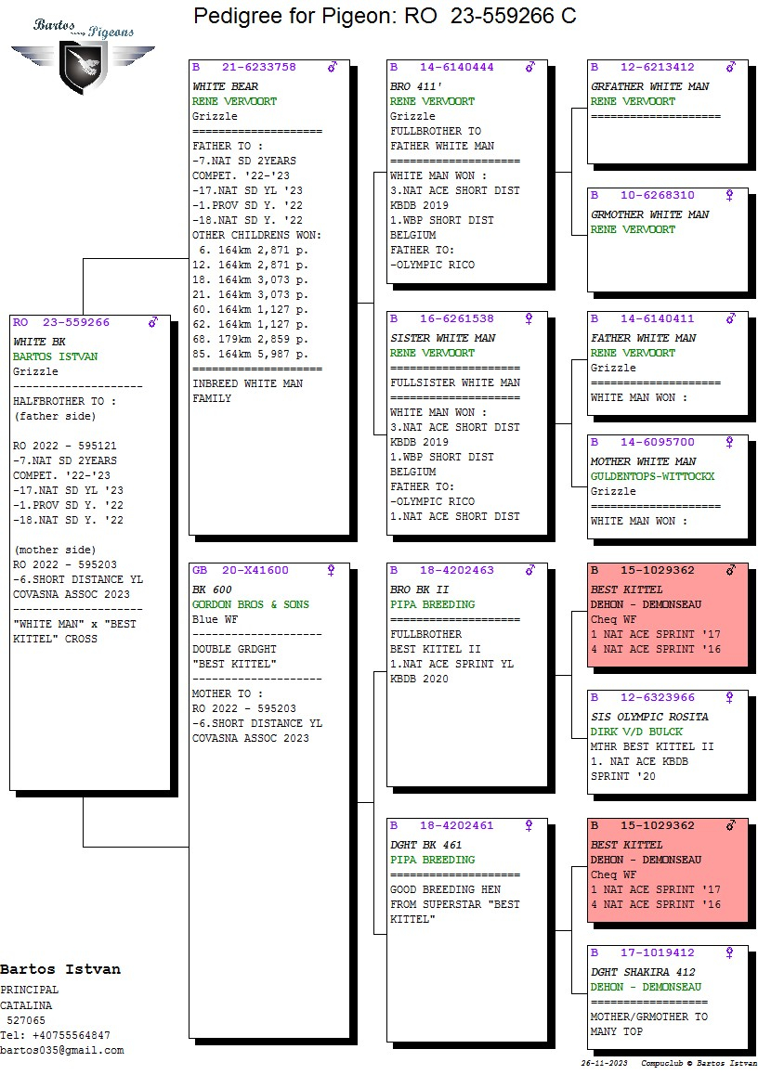The image size is (758, 1088).
Task: Click female symbol on 10-6268310 card
Action: coord(729,195)
